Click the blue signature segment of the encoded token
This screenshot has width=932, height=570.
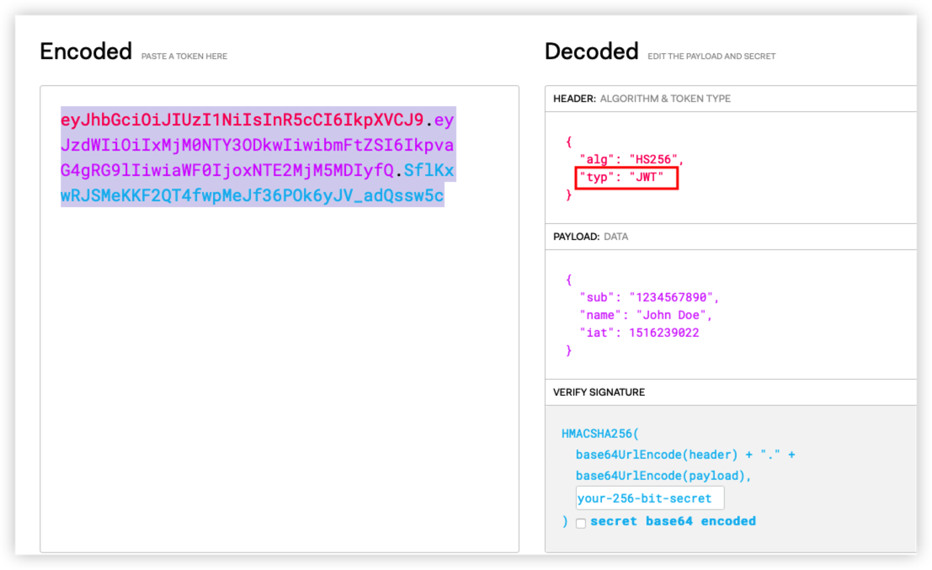252,196
